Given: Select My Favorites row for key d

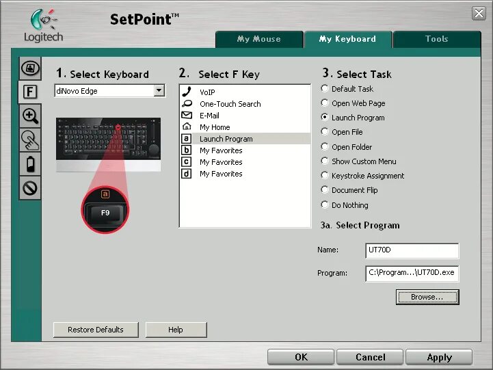Looking at the screenshot, I should tap(245, 174).
